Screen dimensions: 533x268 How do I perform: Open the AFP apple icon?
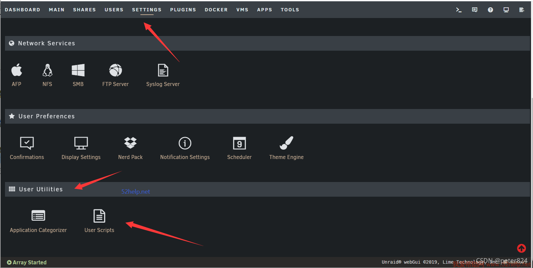click(x=17, y=70)
